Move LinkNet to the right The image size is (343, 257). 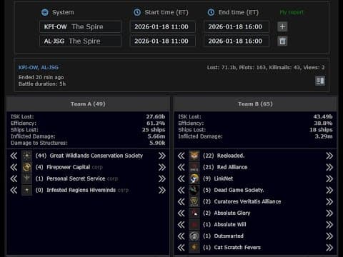(x=329, y=178)
